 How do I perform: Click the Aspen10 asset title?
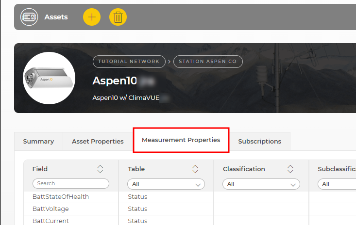pyautogui.click(x=115, y=81)
